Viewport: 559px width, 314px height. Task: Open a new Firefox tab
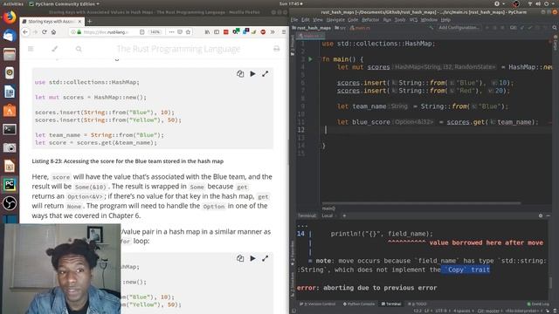pos(89,21)
